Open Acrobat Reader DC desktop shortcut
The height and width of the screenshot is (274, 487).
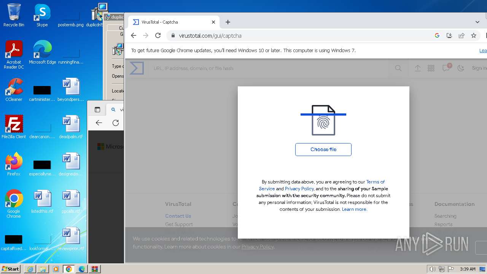[14, 55]
